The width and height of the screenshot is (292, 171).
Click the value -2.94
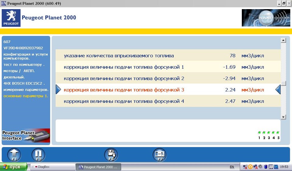[x=229, y=78]
